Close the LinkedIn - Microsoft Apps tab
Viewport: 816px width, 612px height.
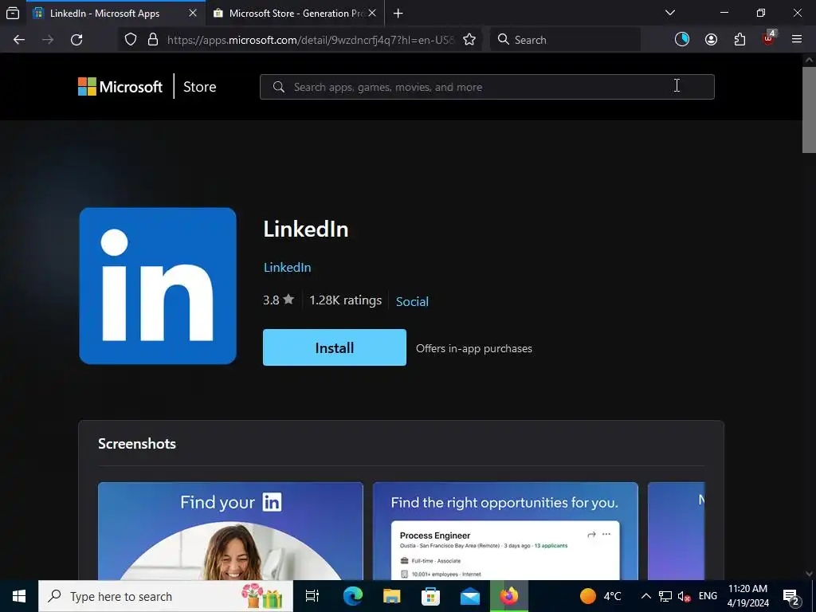(193, 13)
